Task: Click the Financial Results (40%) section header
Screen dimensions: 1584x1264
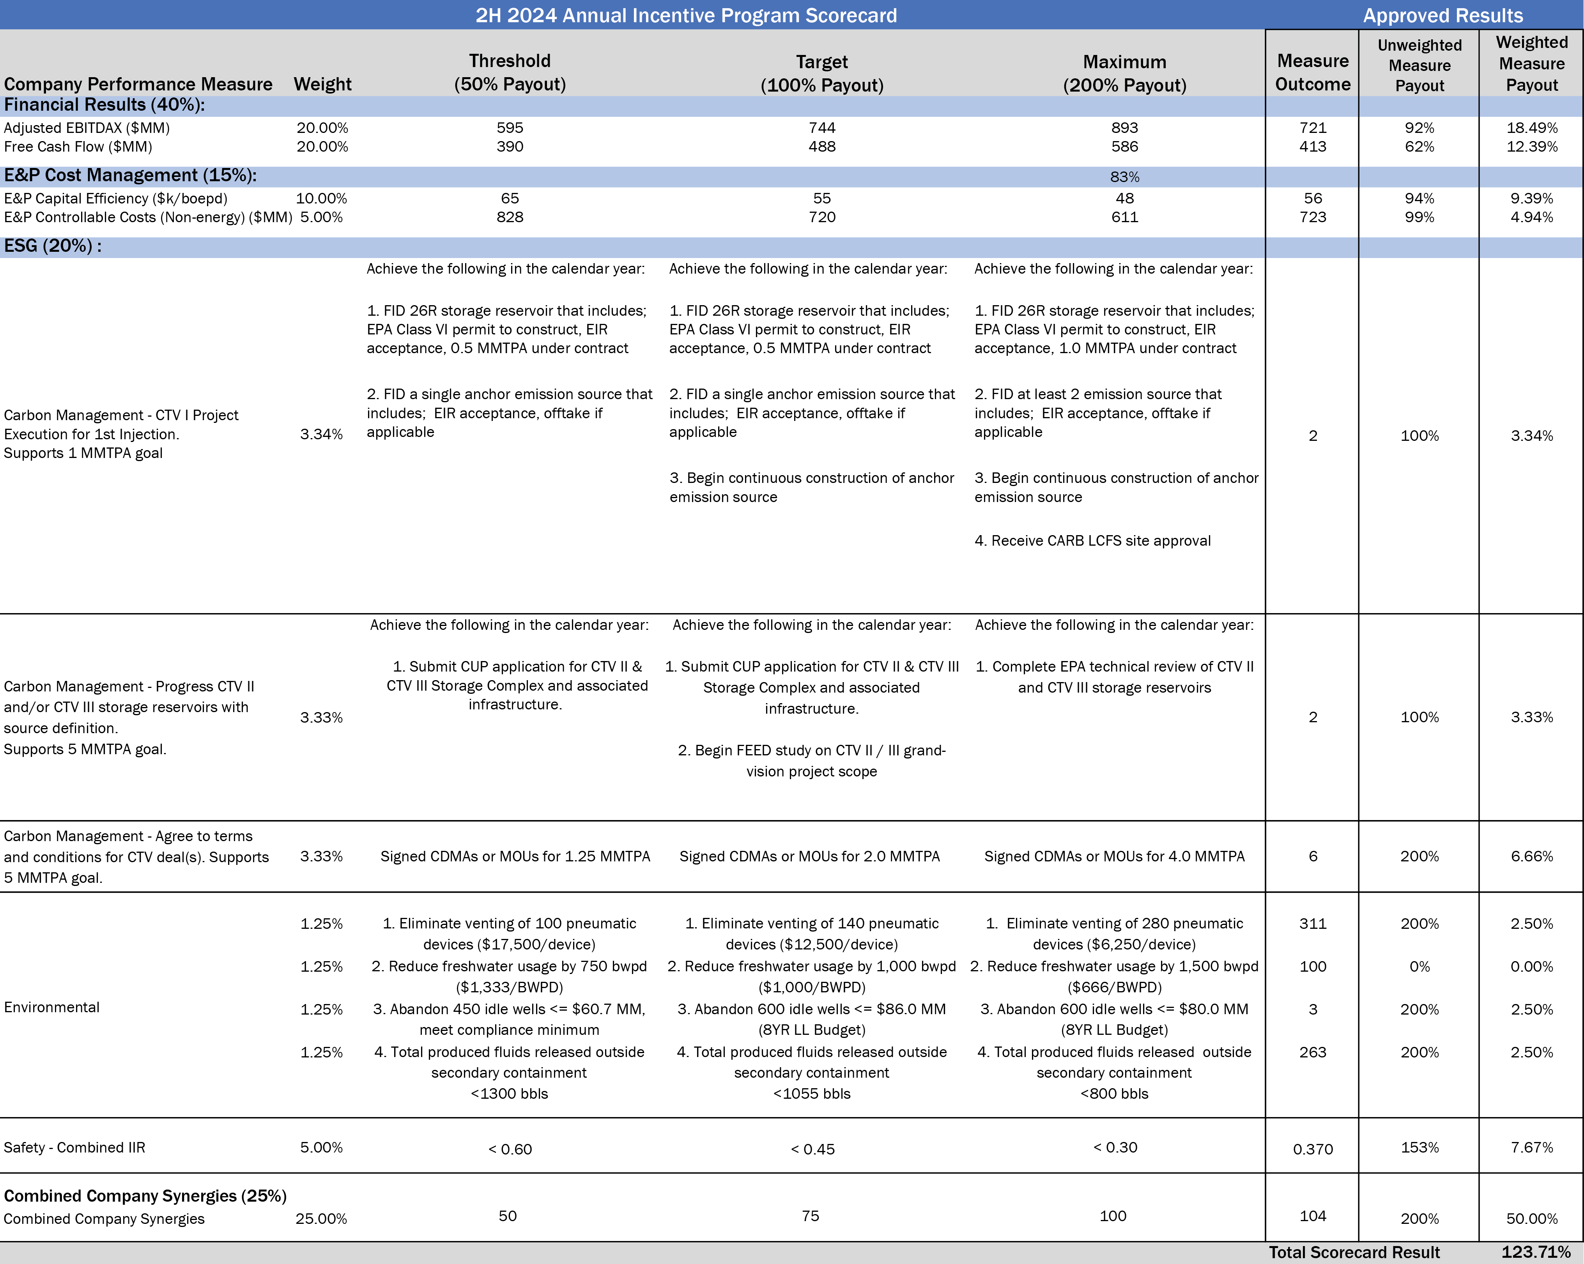Action: pos(104,105)
